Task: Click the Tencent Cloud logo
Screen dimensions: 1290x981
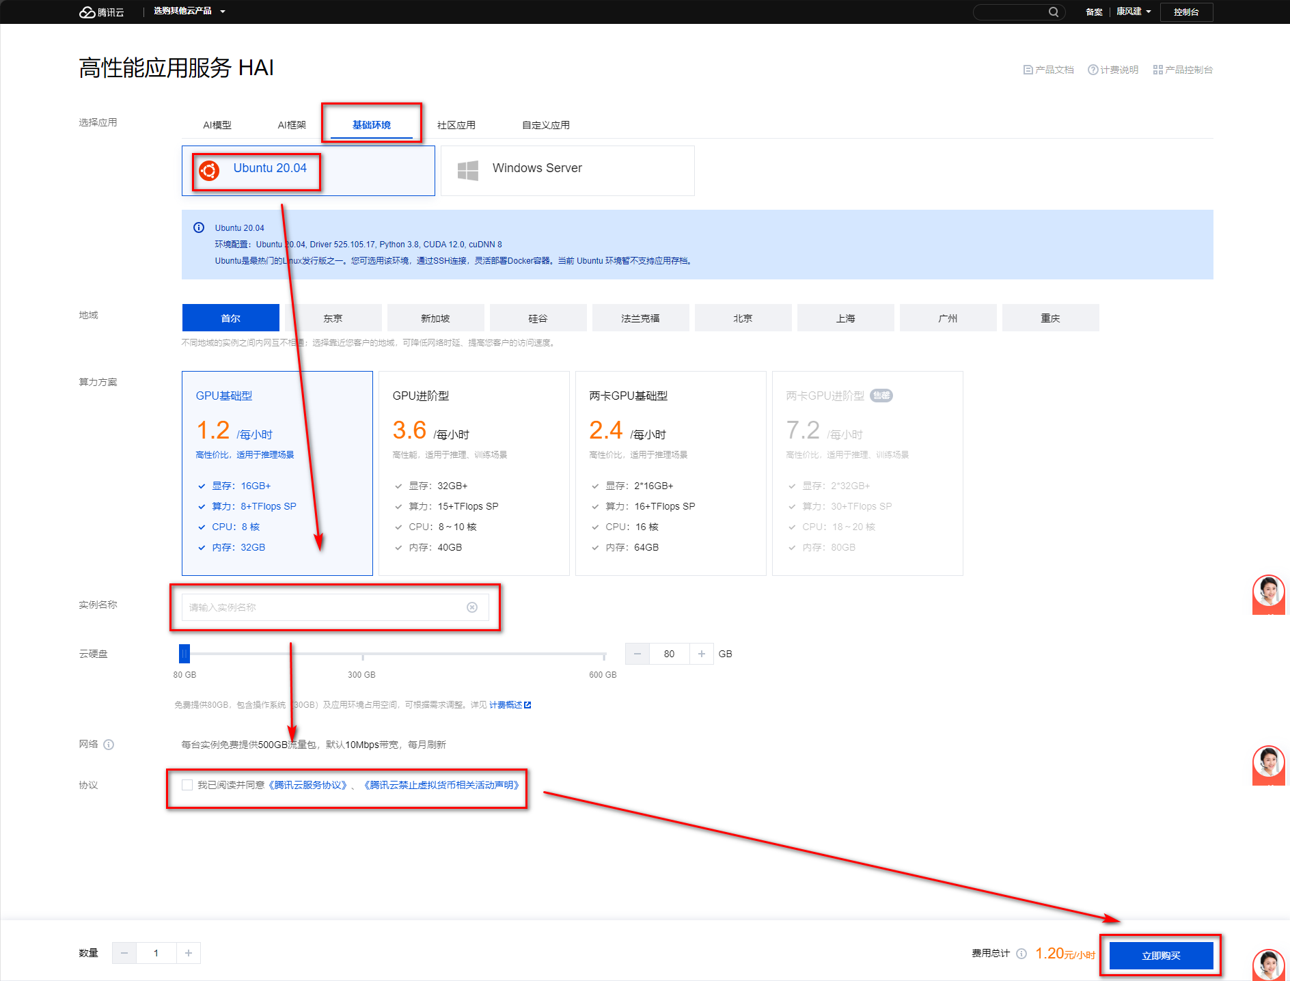Action: [x=101, y=12]
